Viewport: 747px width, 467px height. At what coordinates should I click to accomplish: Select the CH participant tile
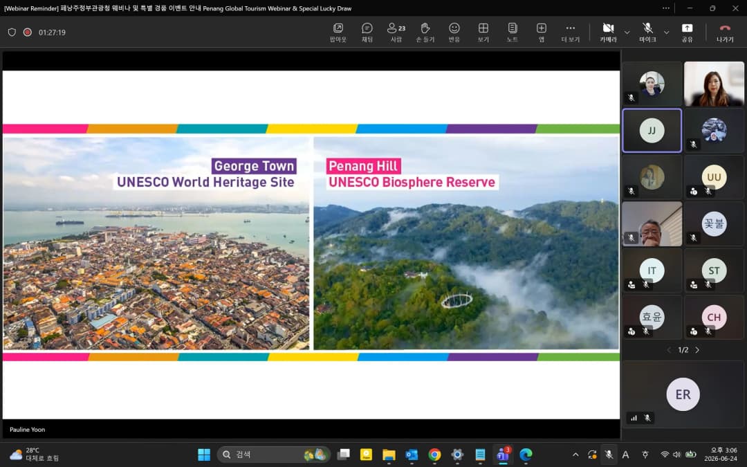(714, 318)
